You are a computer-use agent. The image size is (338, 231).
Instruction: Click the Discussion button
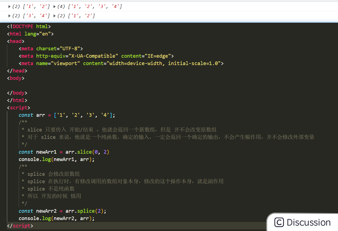coord(302,222)
